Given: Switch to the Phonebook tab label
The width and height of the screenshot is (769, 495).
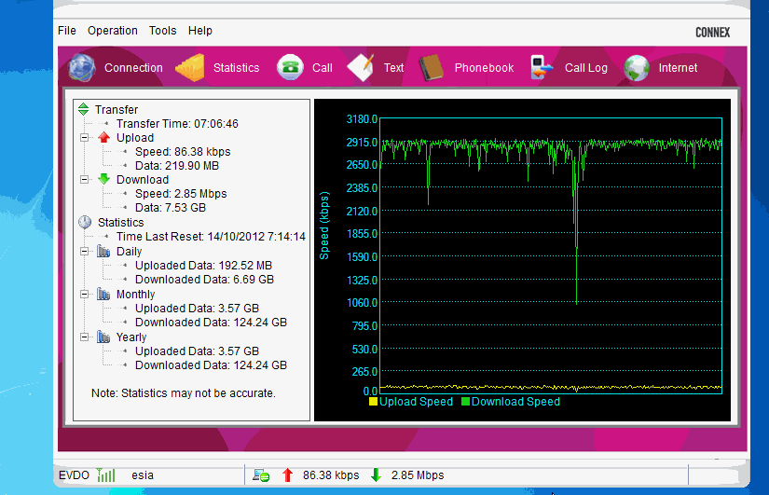Looking at the screenshot, I should 484,68.
